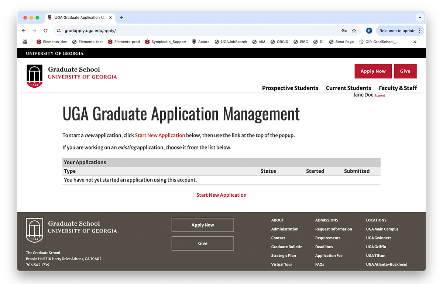Open footer Deadlines link
Image resolution: width=443 pixels, height=284 pixels.
tap(324, 247)
